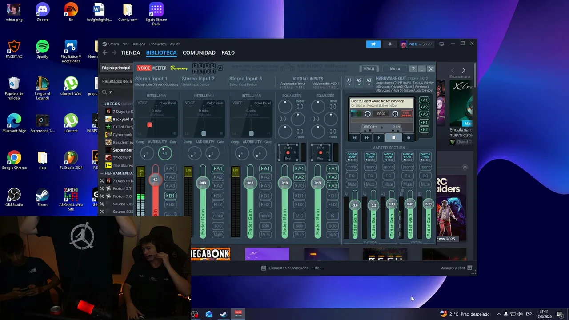Toggle A3 on Voicemeeter AUX strip
The height and width of the screenshot is (320, 569).
click(333, 186)
